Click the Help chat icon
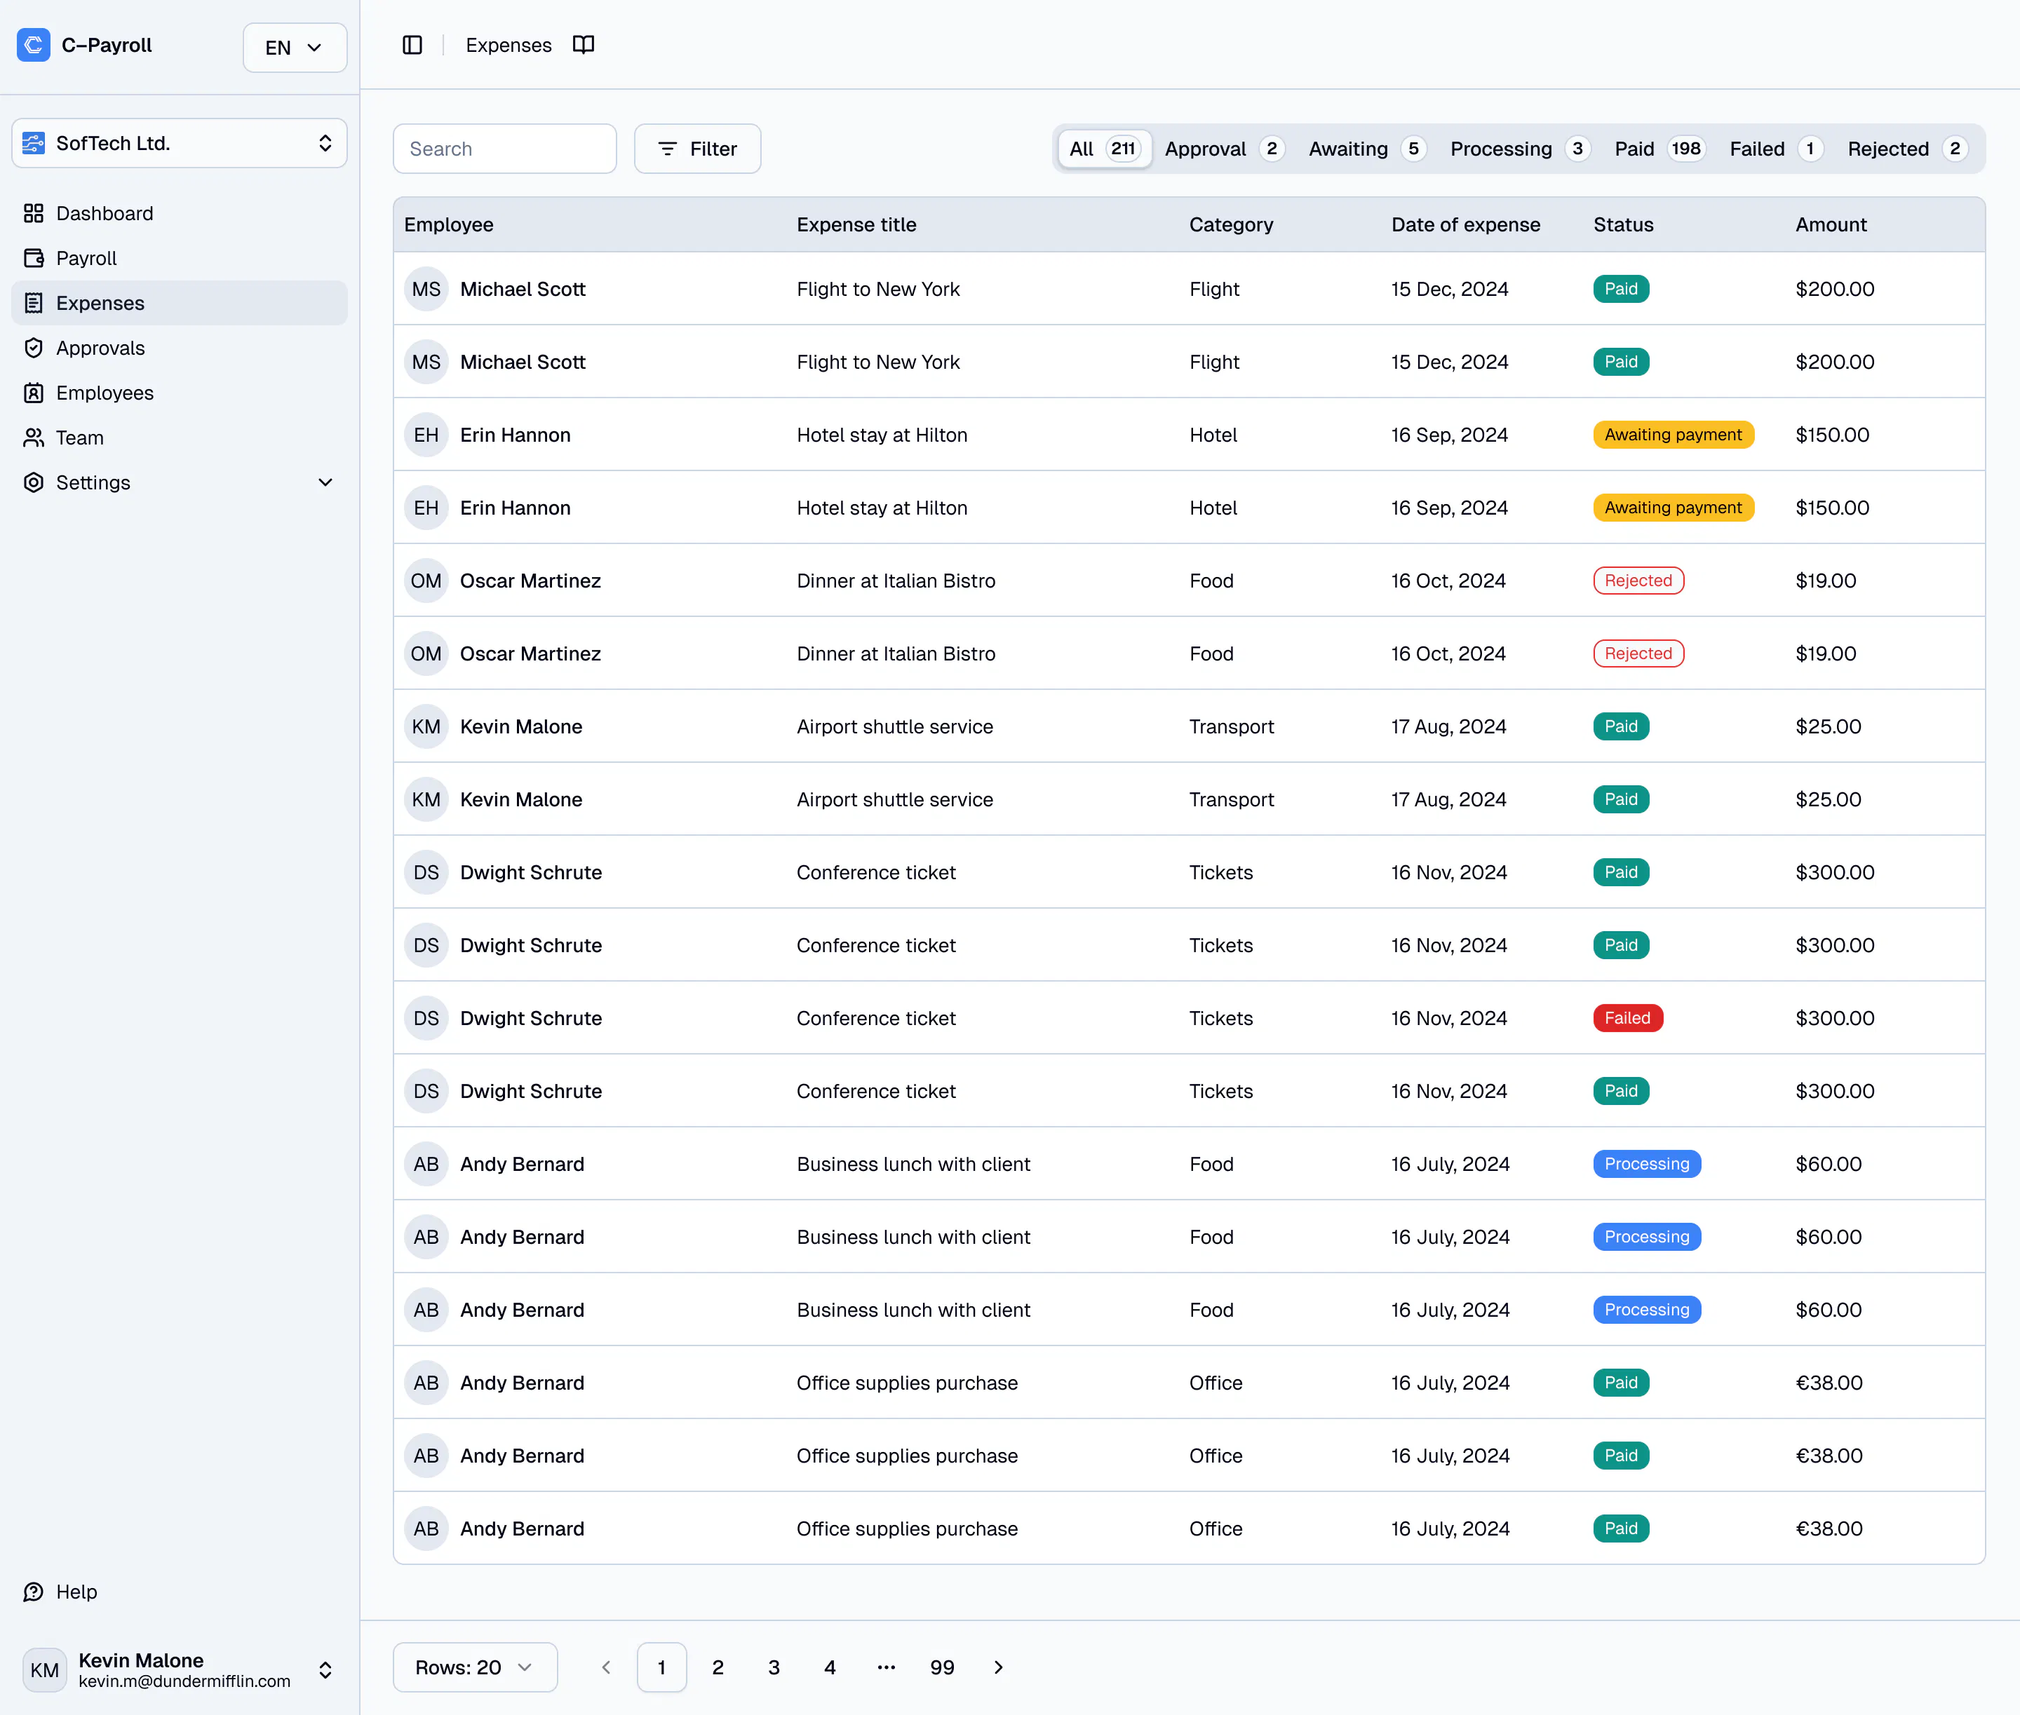This screenshot has width=2020, height=1715. point(34,1591)
